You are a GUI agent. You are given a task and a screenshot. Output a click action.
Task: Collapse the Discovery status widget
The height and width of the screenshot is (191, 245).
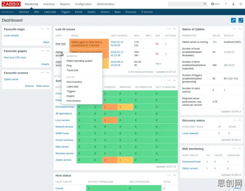240,120
